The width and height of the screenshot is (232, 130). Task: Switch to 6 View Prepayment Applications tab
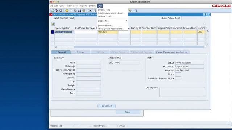coord(173,52)
